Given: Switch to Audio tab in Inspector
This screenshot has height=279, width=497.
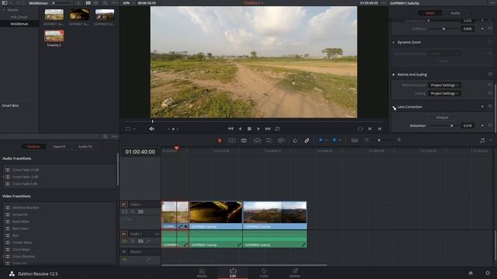Looking at the screenshot, I should (x=455, y=13).
